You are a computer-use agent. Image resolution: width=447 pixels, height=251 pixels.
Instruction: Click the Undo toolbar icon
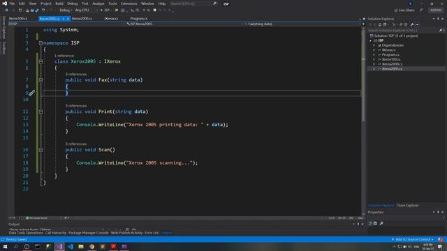point(43,10)
